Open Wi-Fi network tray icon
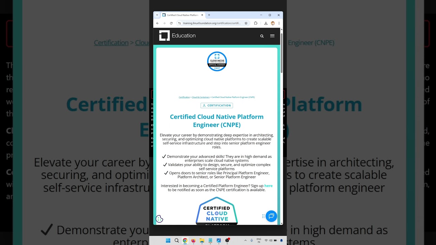This screenshot has width=436, height=245. pos(266,241)
